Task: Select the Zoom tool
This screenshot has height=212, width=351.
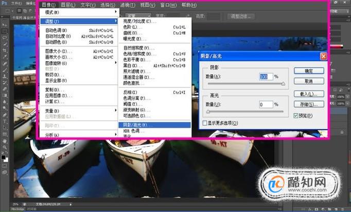Action: [5, 147]
